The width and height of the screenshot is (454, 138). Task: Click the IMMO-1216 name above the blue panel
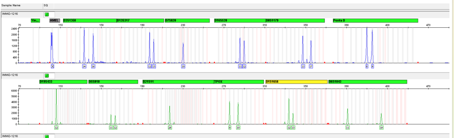(10, 14)
